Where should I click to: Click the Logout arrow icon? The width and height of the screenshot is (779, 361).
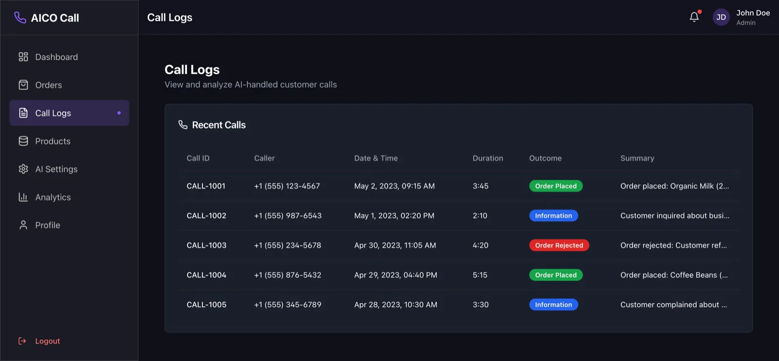22,341
